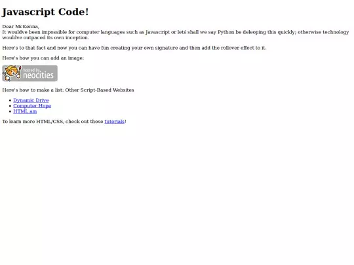The image size is (354, 265).
Task: Click the "neocities" wordmark in the badge
Action: coord(39,75)
